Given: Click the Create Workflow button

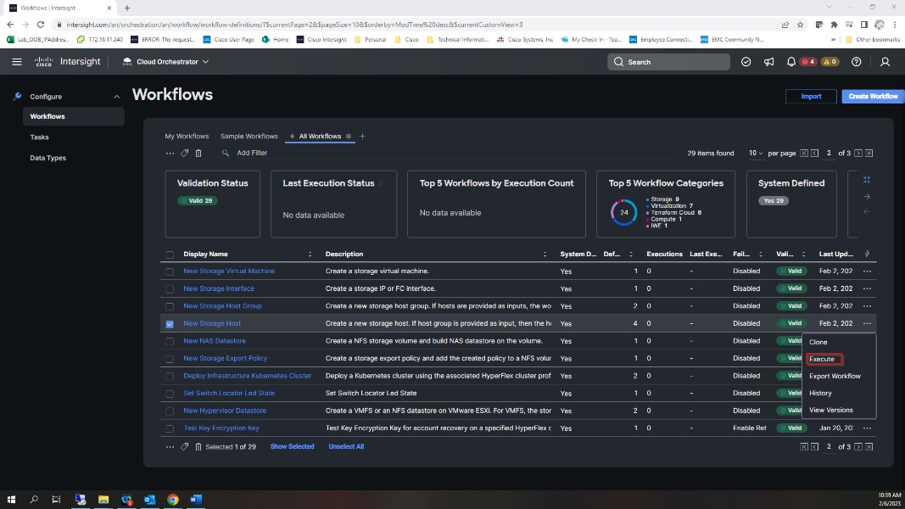Looking at the screenshot, I should (873, 97).
